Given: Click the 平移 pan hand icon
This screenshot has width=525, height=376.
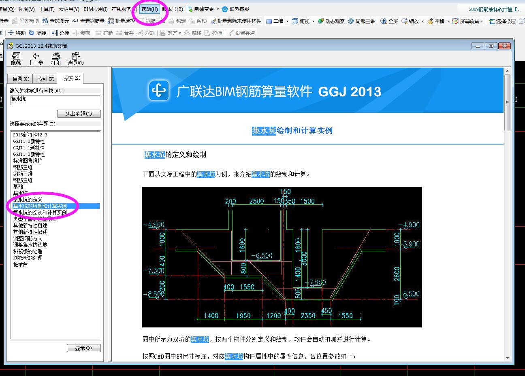Looking at the screenshot, I should pyautogui.click(x=430, y=21).
